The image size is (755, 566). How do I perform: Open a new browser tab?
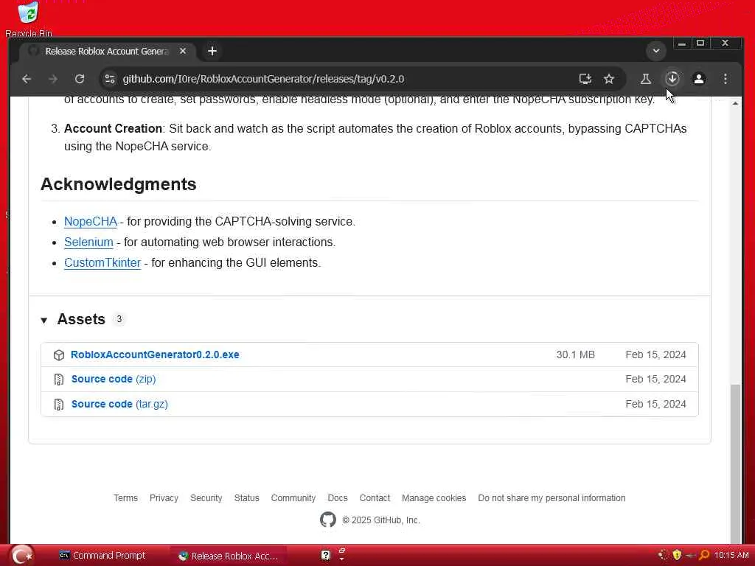click(212, 51)
